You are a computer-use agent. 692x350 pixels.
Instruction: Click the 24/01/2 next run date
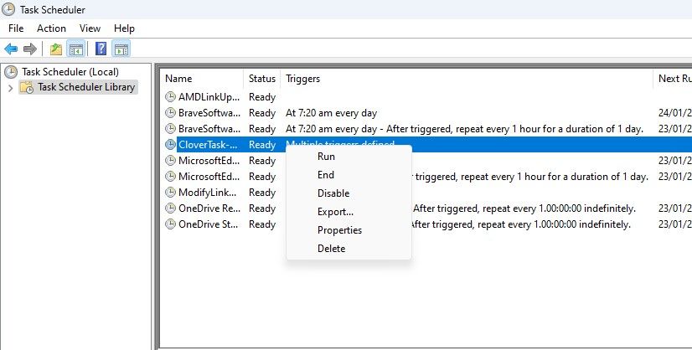[674, 113]
